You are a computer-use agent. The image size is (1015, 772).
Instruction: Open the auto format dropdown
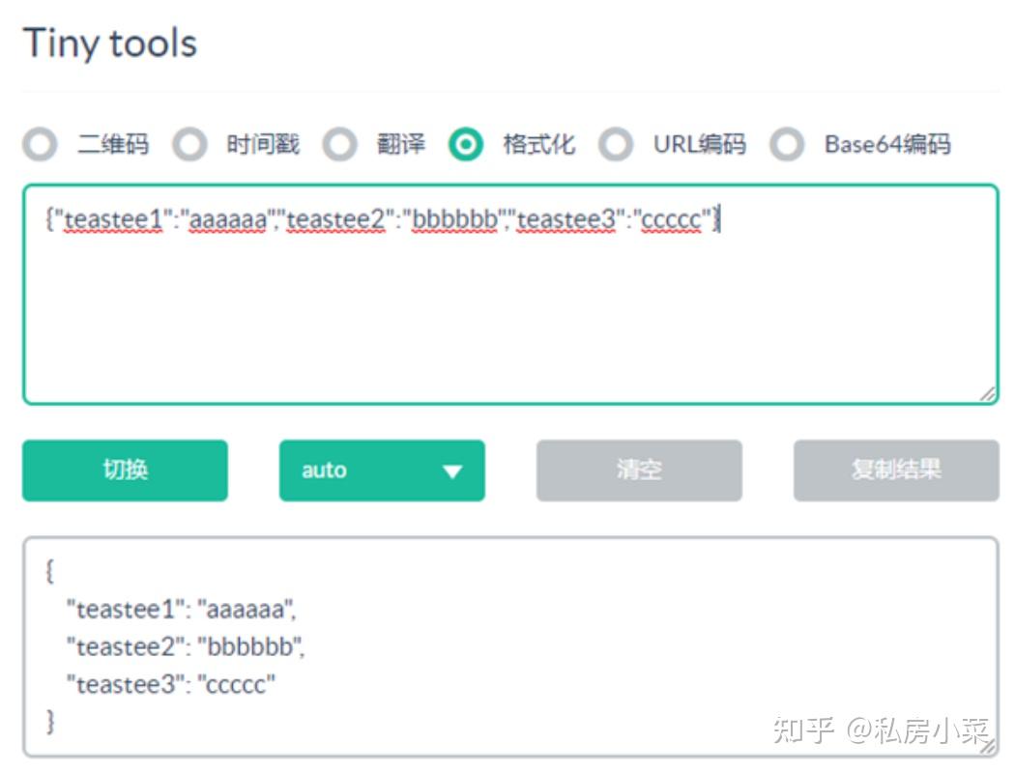(x=381, y=471)
